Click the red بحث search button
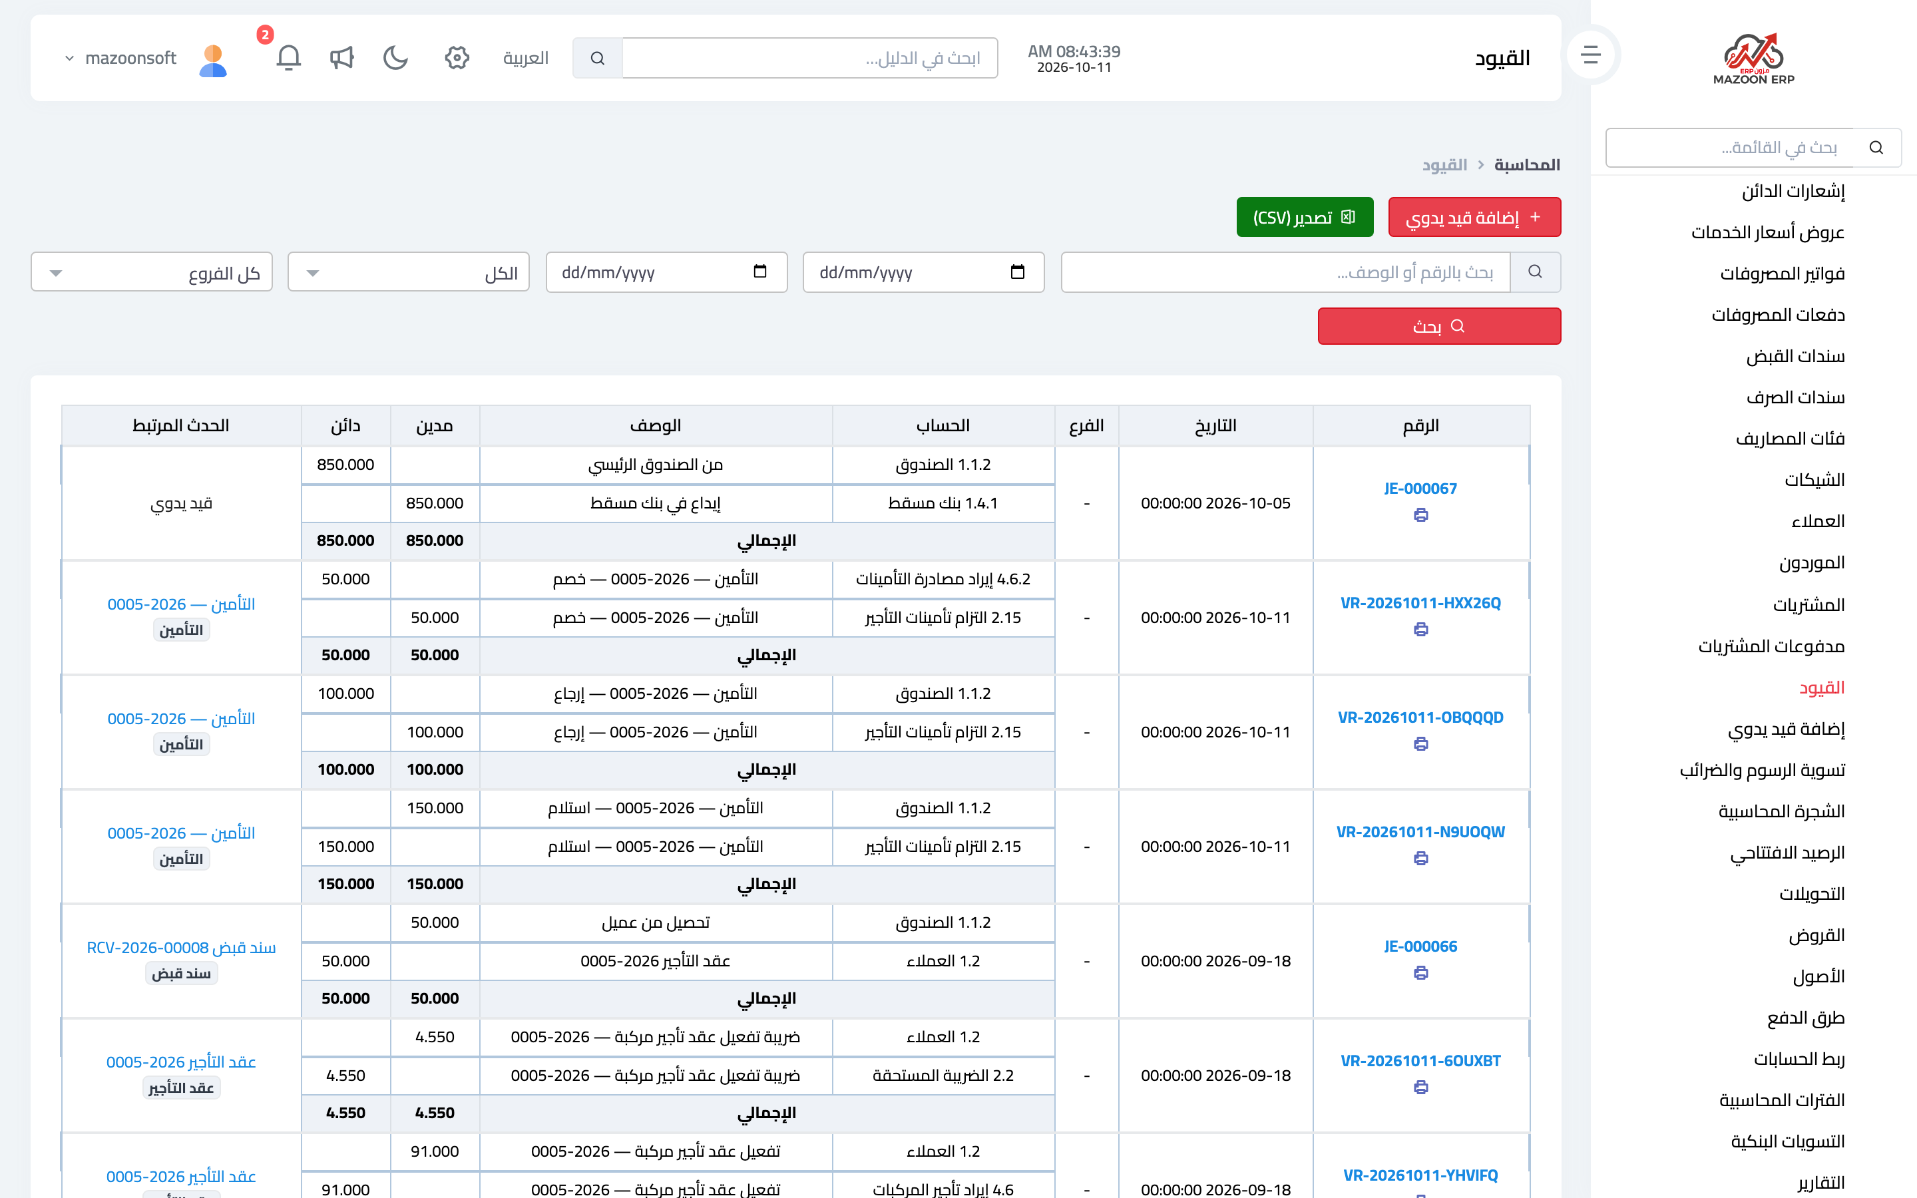This screenshot has width=1917, height=1198. [1439, 326]
